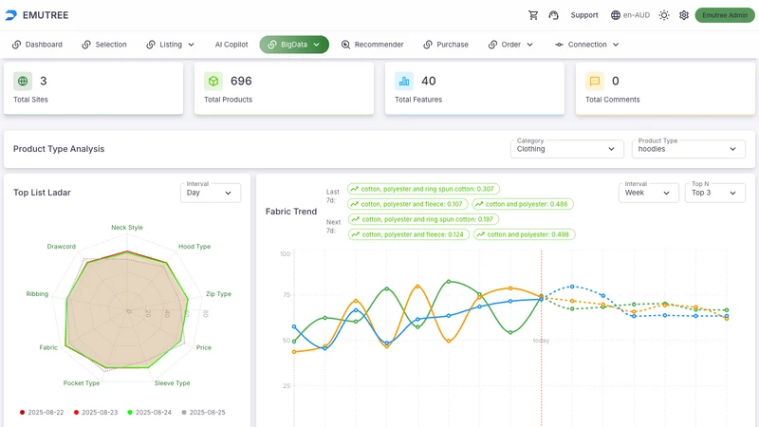The height and width of the screenshot is (427, 759).
Task: Click Next 7d cotton and polyester 0.498 chip
Action: coord(525,234)
